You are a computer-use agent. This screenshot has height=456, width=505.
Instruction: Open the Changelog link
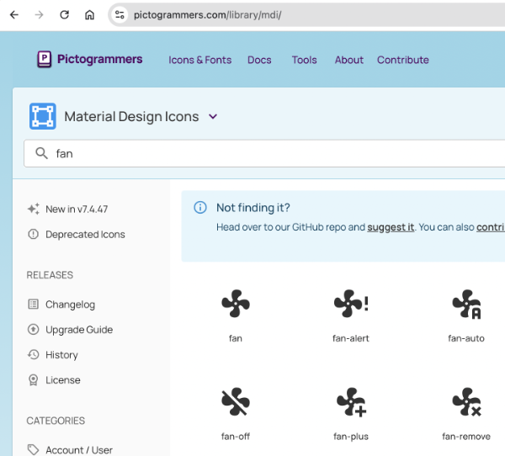coord(70,305)
